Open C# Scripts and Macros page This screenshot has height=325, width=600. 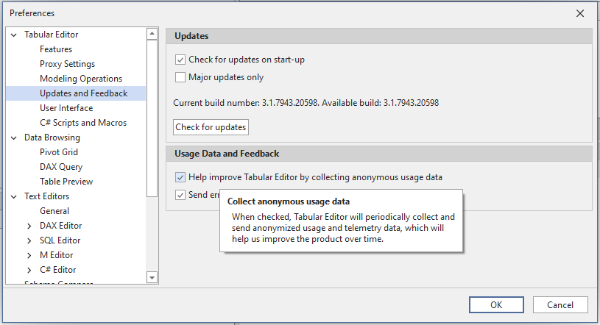click(83, 123)
